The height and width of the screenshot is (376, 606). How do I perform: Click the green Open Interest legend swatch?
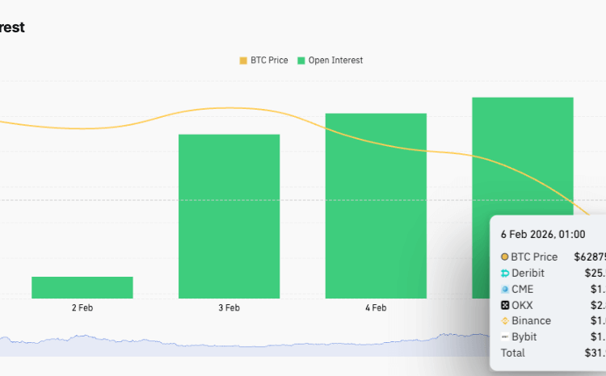click(301, 61)
